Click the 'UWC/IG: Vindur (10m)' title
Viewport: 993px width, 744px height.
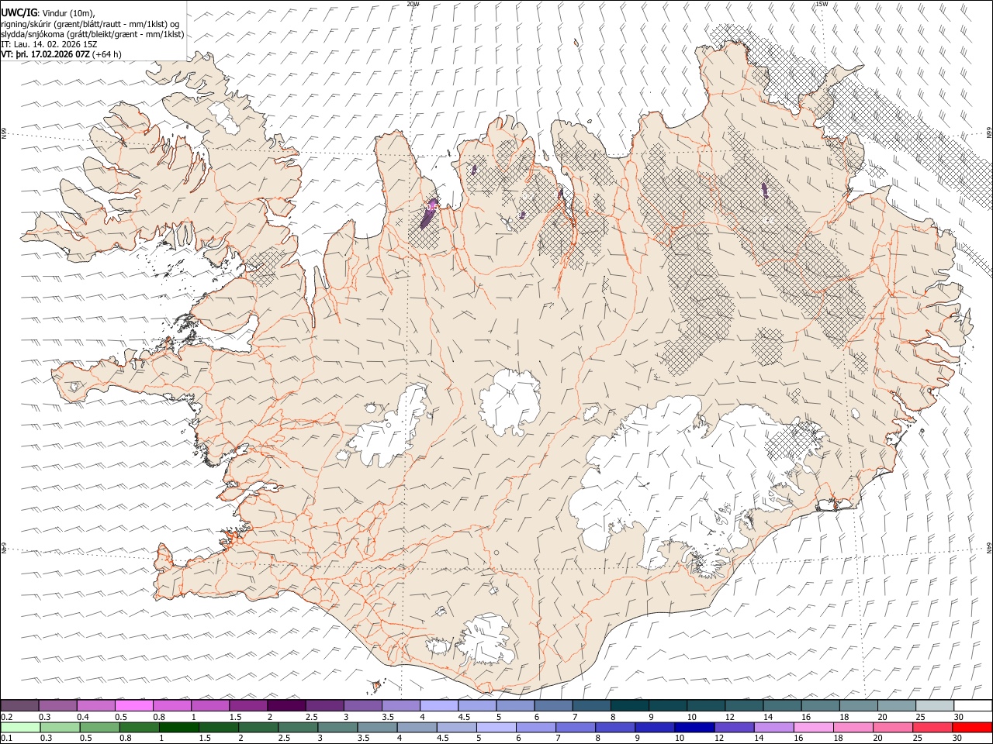48,13
